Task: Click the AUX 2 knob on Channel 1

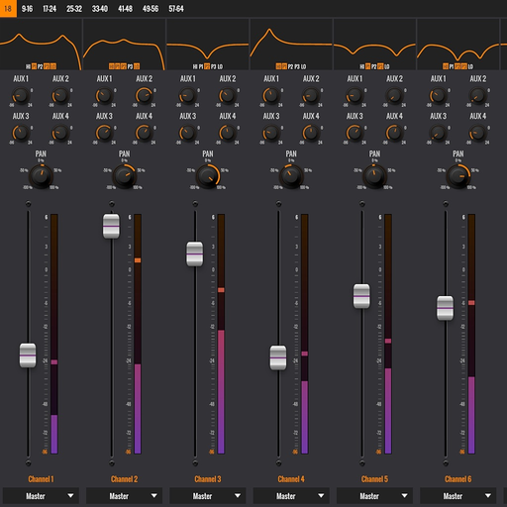Action: point(60,96)
